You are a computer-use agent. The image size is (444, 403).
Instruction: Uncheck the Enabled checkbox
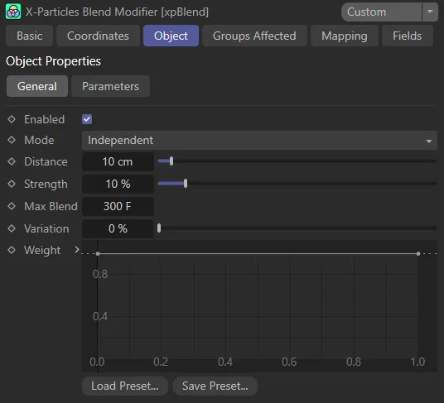click(x=87, y=119)
